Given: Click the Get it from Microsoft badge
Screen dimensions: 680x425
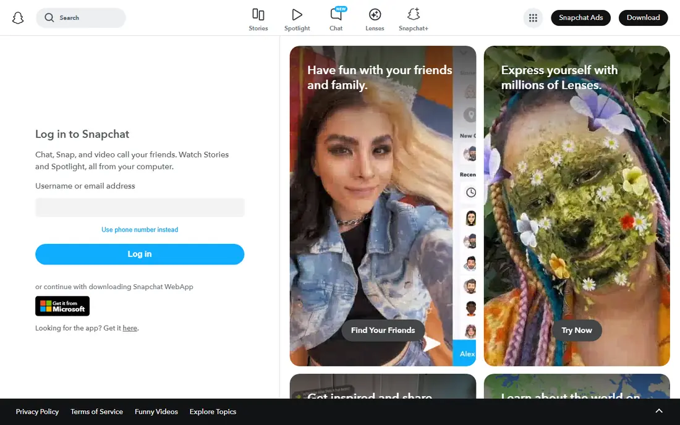Looking at the screenshot, I should (x=62, y=306).
